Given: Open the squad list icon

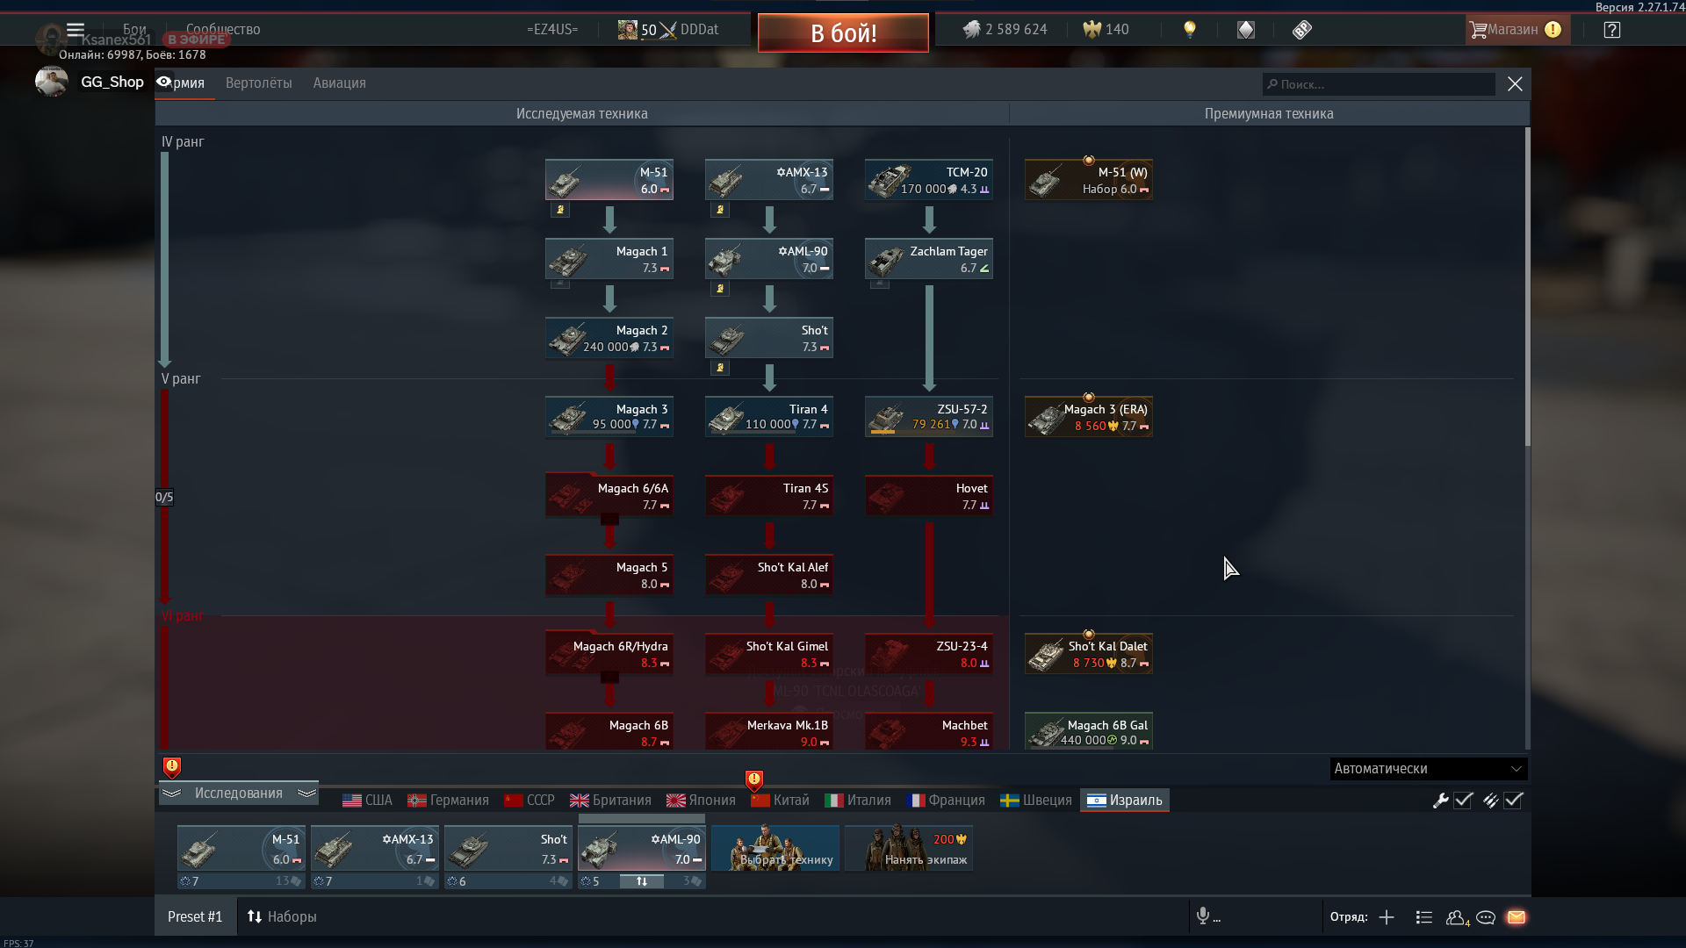Looking at the screenshot, I should [x=1423, y=917].
